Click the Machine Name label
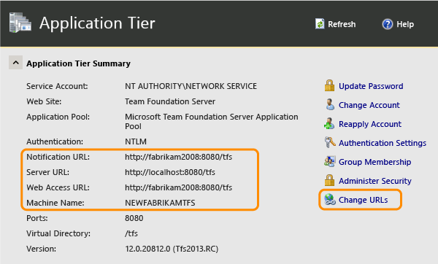This screenshot has width=438, height=264. pos(55,203)
